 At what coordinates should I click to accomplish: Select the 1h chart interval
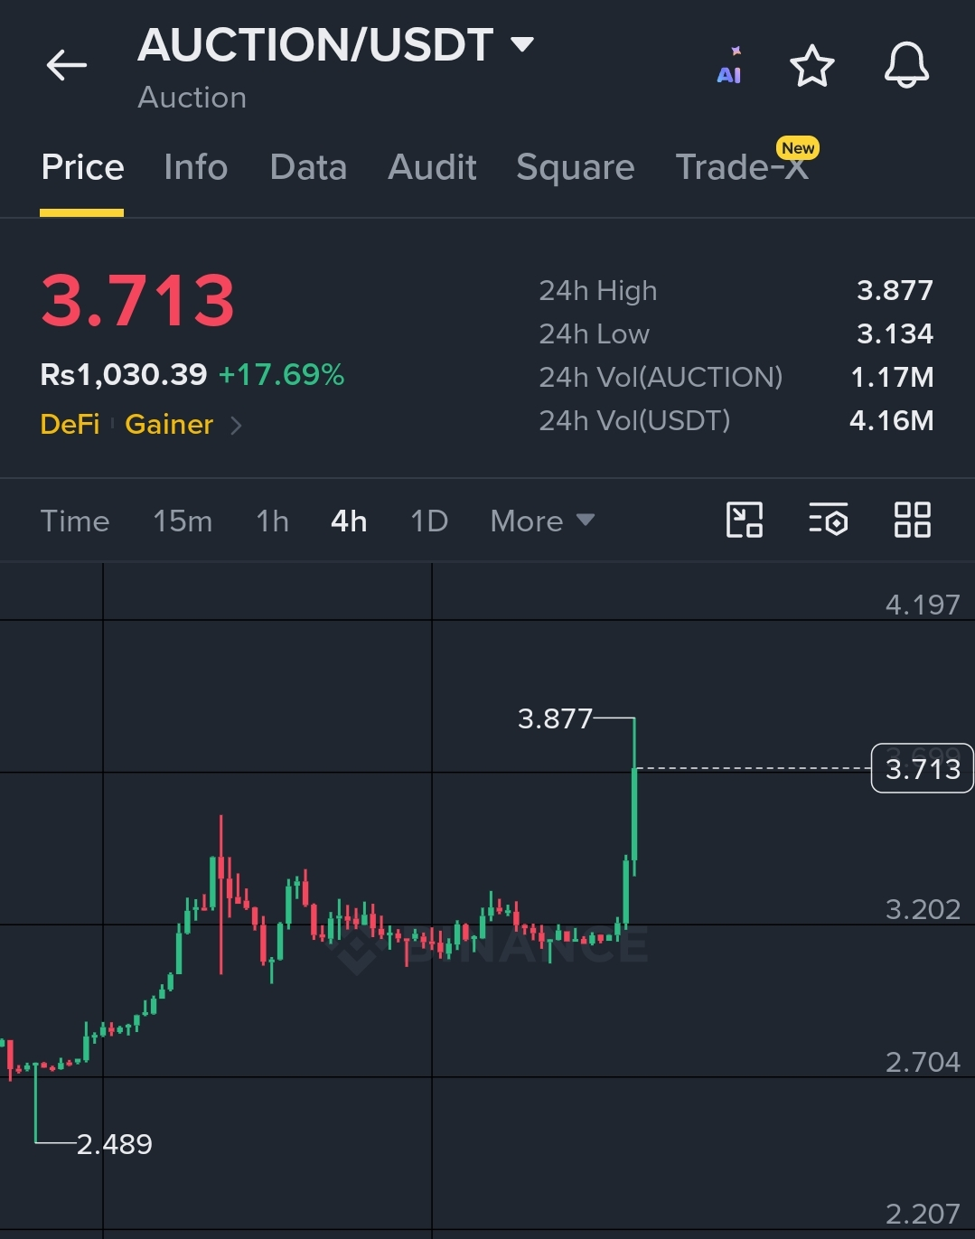[x=272, y=521]
